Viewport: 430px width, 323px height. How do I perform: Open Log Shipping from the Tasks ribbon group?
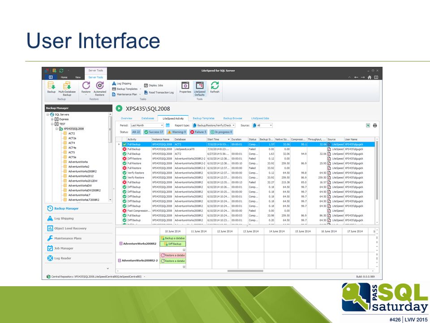121,83
